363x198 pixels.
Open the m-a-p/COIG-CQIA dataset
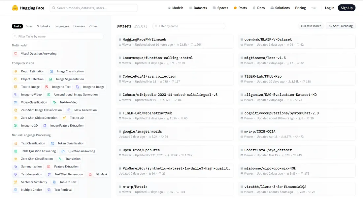tap(297, 134)
